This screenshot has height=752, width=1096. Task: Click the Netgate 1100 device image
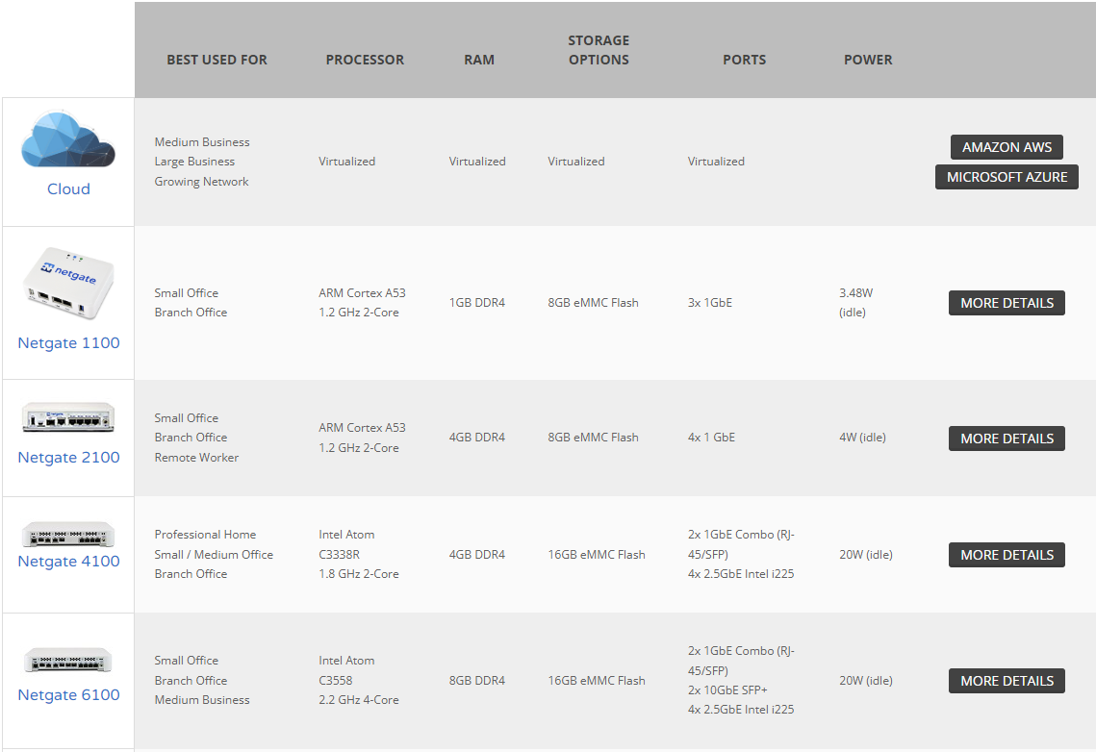(67, 282)
